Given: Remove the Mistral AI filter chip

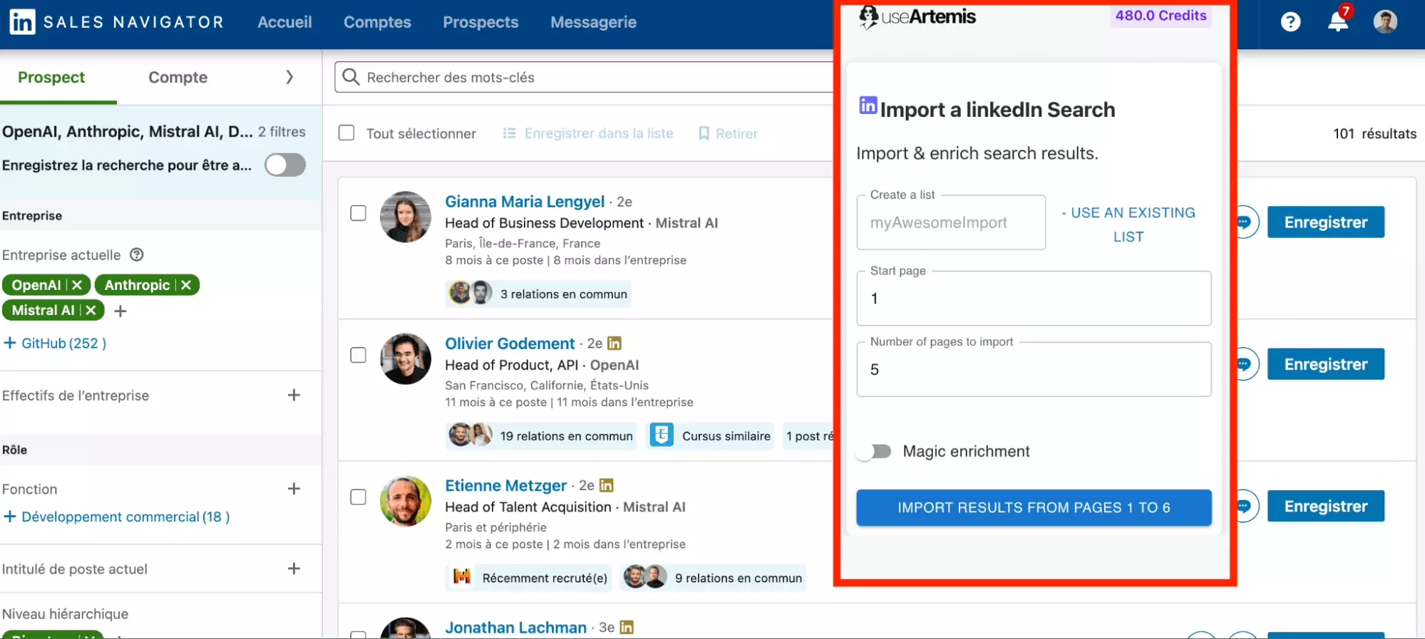Looking at the screenshot, I should tap(91, 310).
